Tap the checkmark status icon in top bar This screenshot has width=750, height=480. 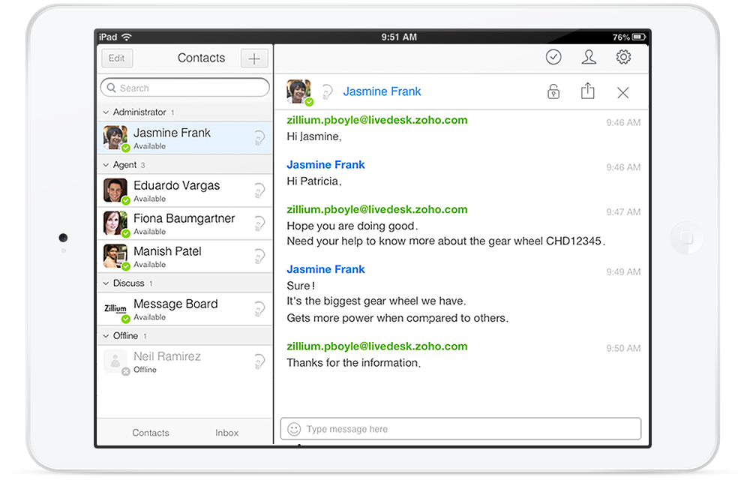[553, 57]
